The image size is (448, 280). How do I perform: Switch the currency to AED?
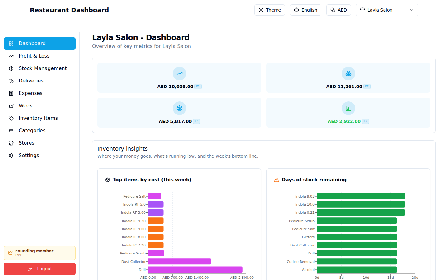[338, 10]
